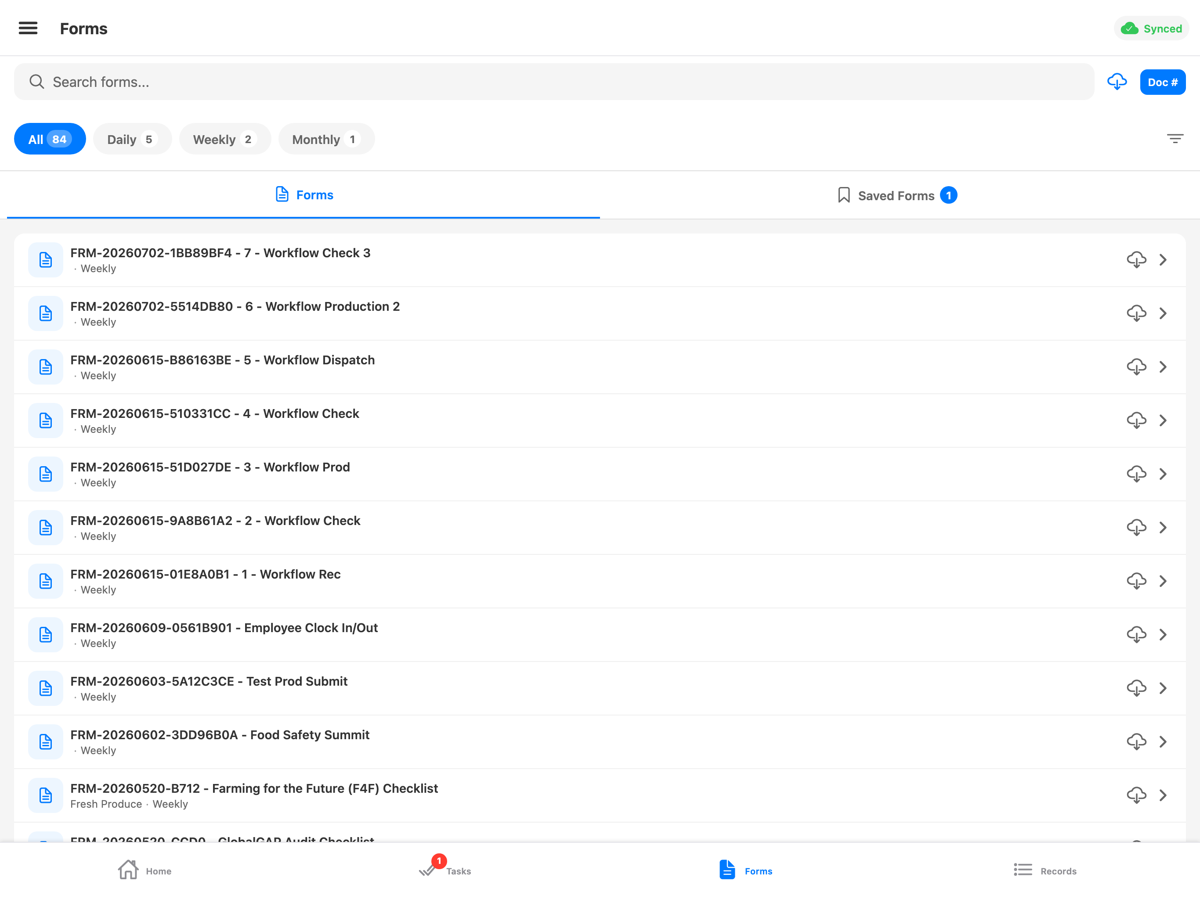Select Forms in bottom navigation
Viewport: 1200px width, 899px height.
(x=745, y=870)
